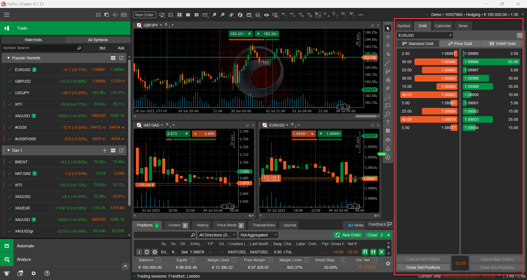The width and height of the screenshot is (527, 280).
Task: Click zoom out magnifier in toolbar
Action: click(x=214, y=15)
